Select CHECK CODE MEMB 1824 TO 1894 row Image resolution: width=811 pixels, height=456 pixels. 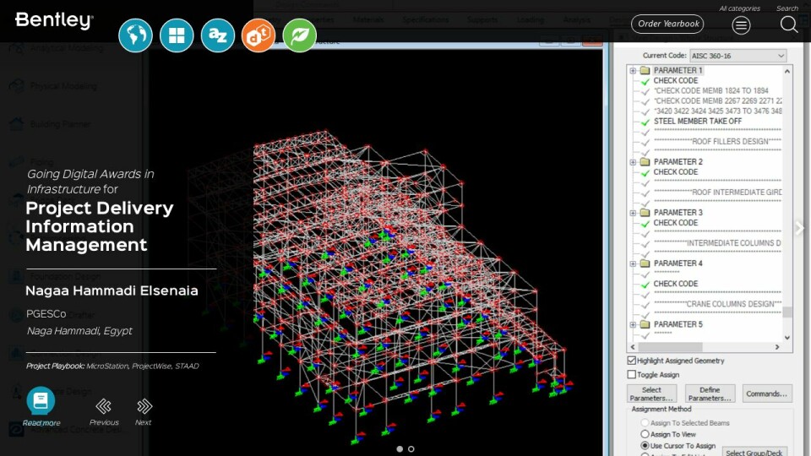711,90
